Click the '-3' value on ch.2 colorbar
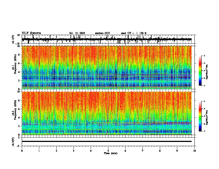 tap(204, 101)
